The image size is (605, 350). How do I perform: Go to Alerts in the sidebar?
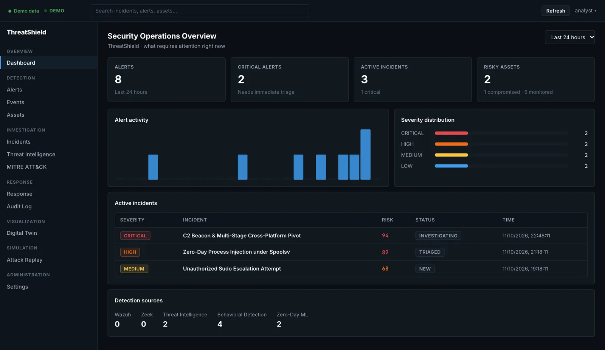tap(48, 90)
